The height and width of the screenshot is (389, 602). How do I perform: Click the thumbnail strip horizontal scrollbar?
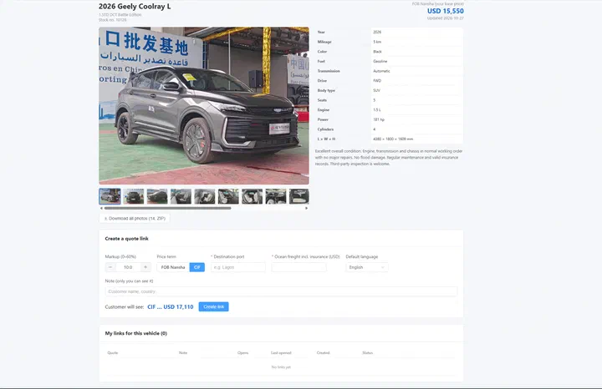point(167,208)
